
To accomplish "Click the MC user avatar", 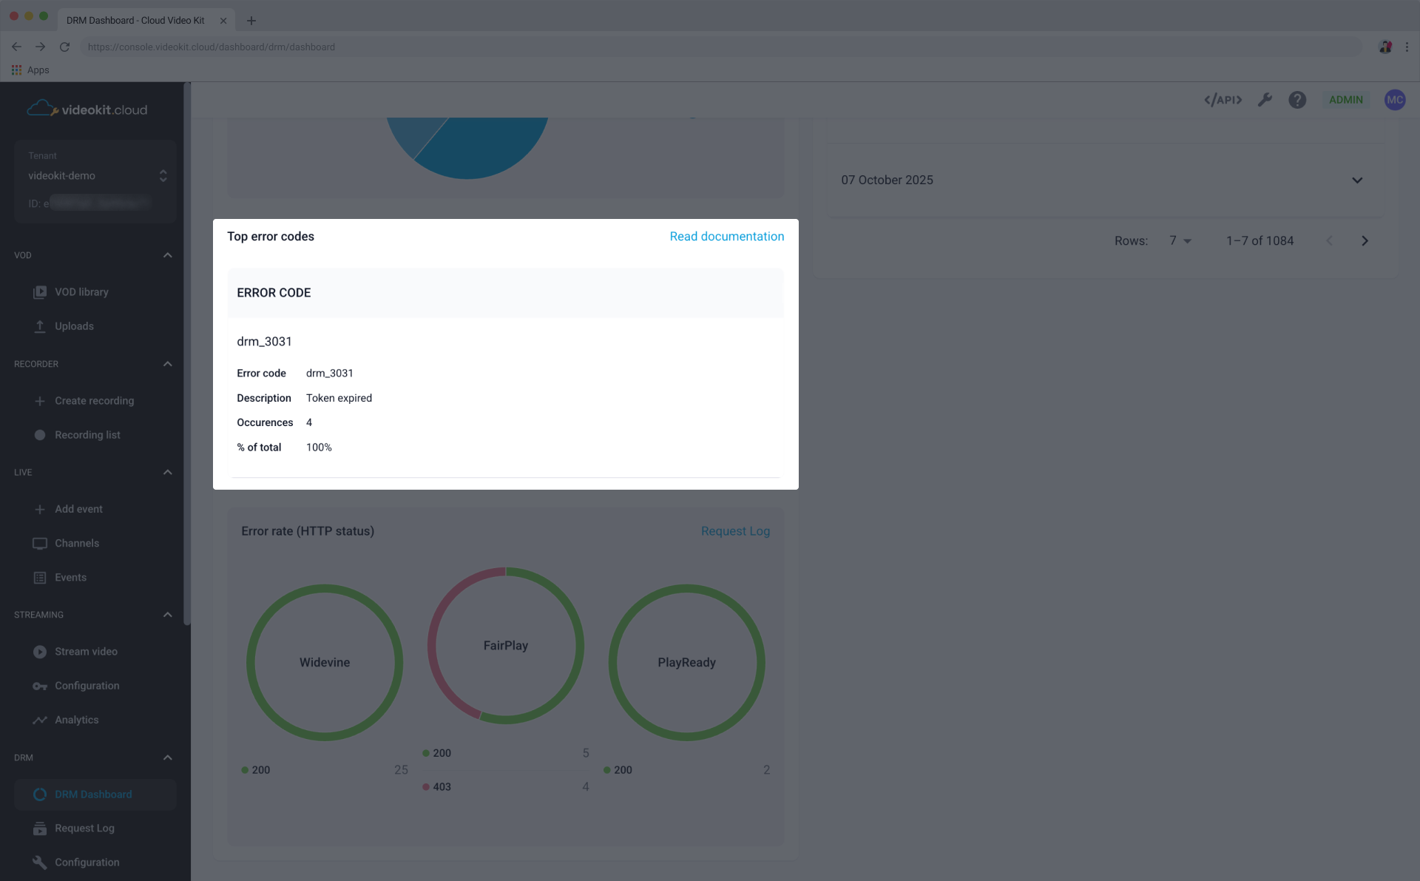I will [1395, 99].
